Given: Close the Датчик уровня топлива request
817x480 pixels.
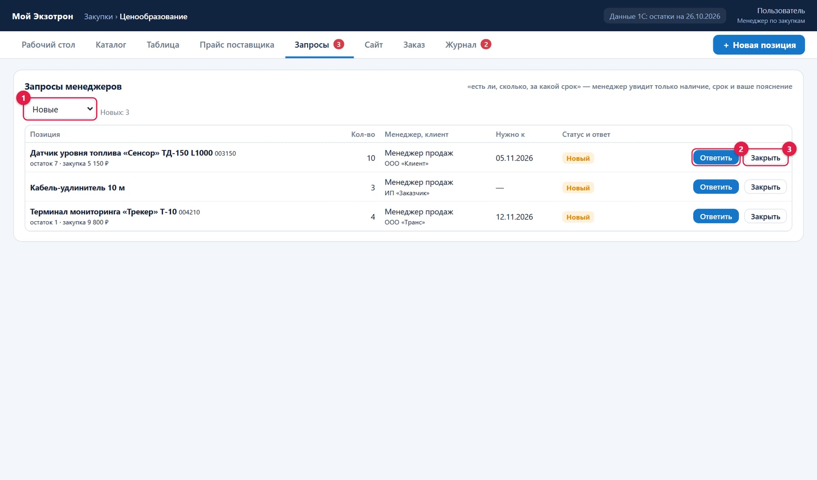Looking at the screenshot, I should click(x=765, y=158).
